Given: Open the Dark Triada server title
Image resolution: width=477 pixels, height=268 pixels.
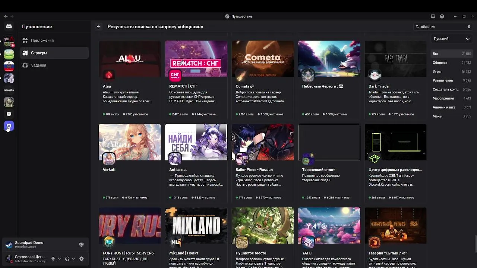Looking at the screenshot, I should tap(379, 86).
